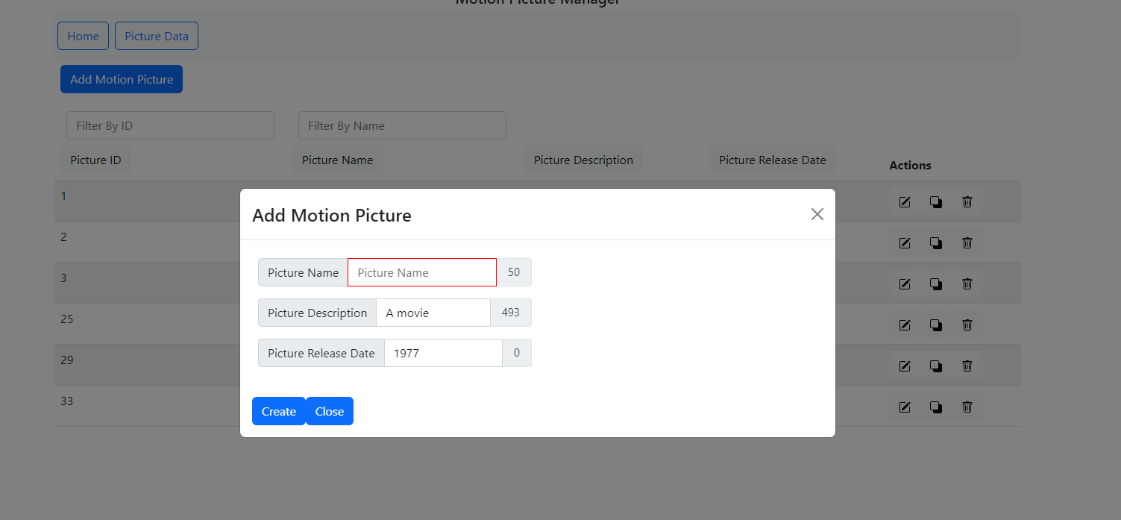Go to the Home tab
This screenshot has width=1121, height=520.
(x=83, y=36)
